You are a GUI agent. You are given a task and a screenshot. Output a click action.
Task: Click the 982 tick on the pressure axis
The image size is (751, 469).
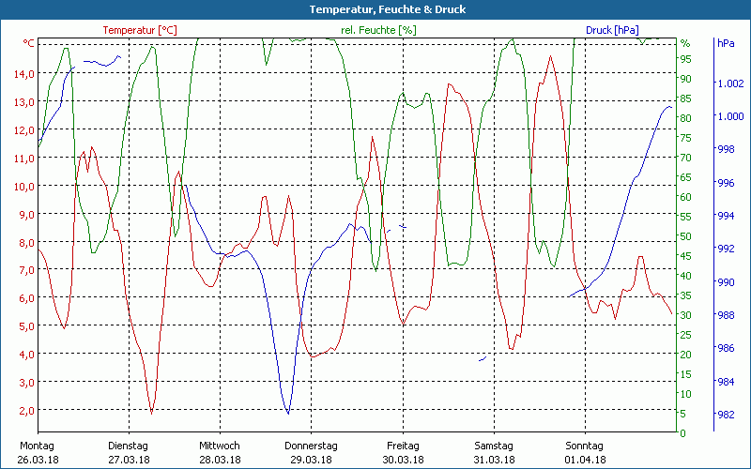pos(726,415)
